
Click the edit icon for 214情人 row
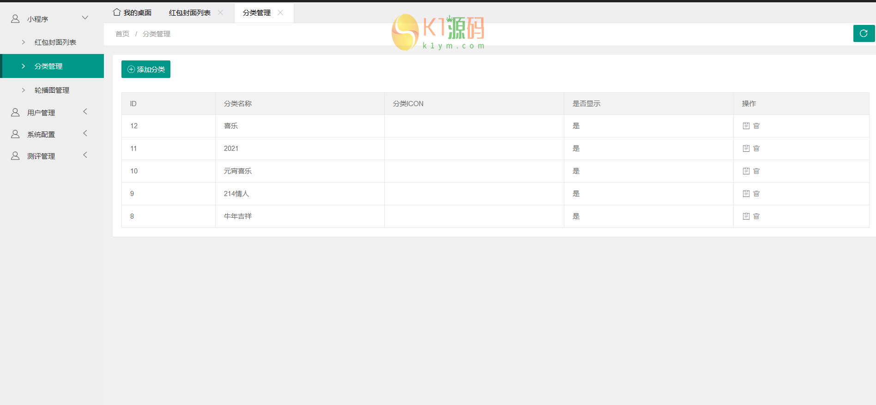click(x=746, y=194)
